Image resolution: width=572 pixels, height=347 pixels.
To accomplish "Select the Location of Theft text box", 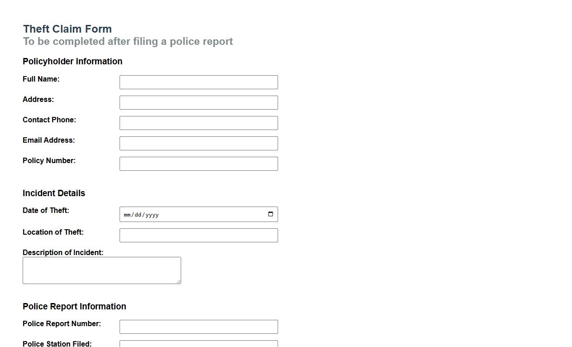I will (198, 235).
